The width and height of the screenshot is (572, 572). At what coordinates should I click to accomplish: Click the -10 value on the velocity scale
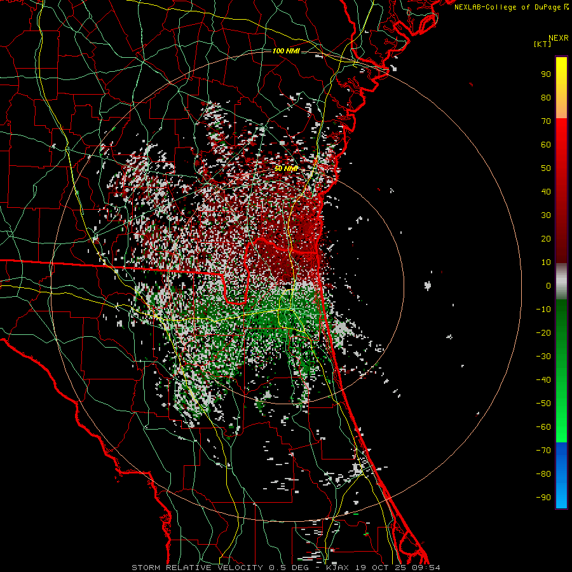click(543, 310)
